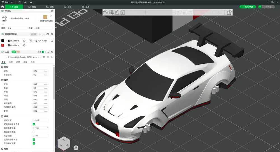Image resolution: width=280 pixels, height=152 pixels.
Task: Click the Add plate grid icon
Action: [111, 12]
